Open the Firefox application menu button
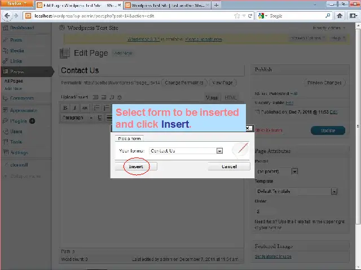 (x=16, y=4)
